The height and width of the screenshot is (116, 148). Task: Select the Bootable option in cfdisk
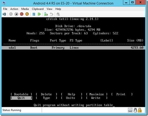pos(21,94)
